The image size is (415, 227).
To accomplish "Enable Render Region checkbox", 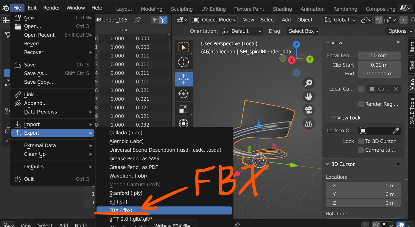I will click(361, 104).
